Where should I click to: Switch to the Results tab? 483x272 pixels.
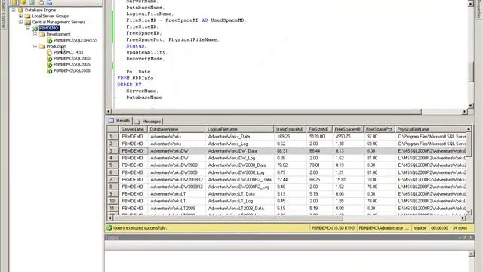(x=119, y=121)
